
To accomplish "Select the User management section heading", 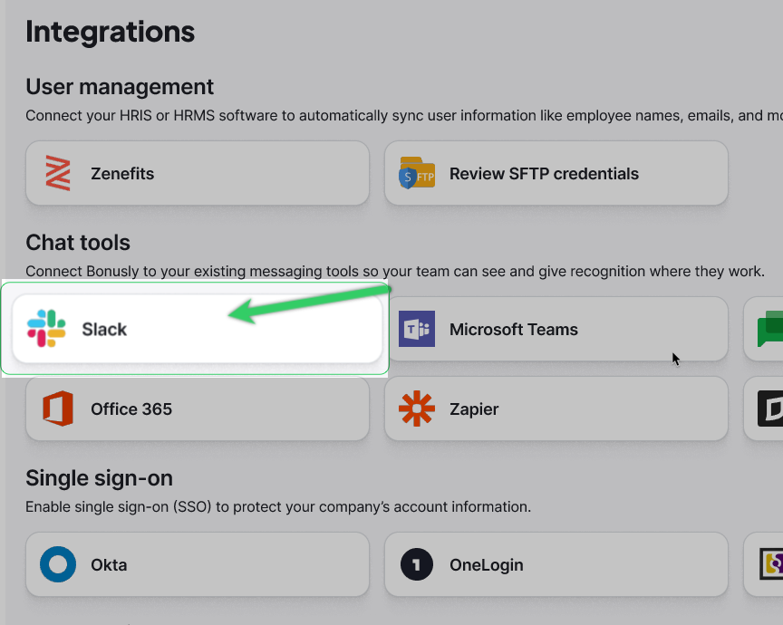I will pyautogui.click(x=120, y=87).
